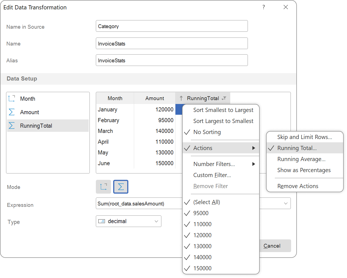Click the Cancel button
Screen dimensions: 347x278
pos(275,246)
